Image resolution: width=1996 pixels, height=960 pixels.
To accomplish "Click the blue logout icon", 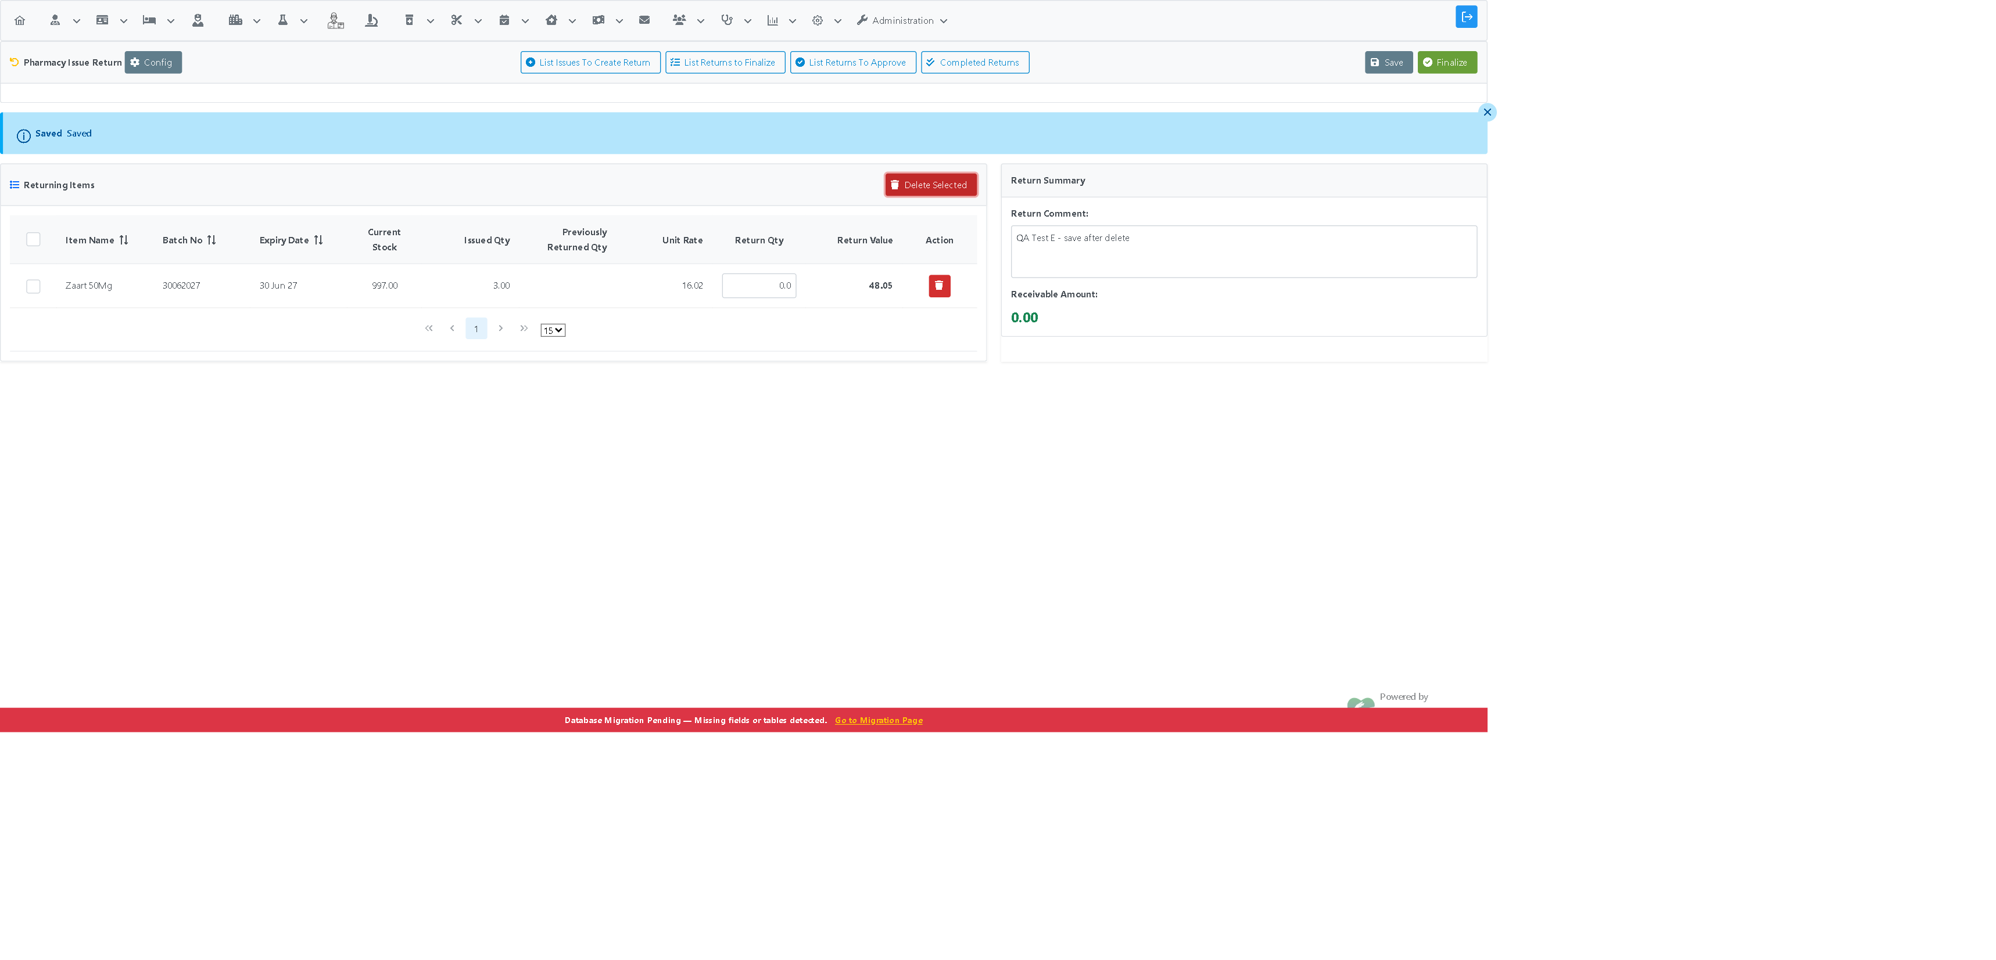I will click(x=1466, y=17).
